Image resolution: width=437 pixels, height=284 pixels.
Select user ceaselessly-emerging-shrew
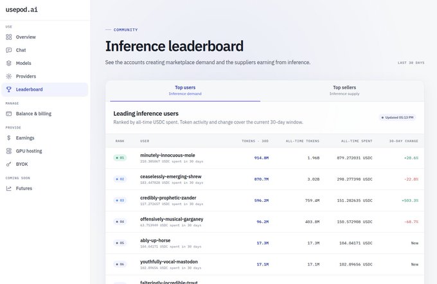pyautogui.click(x=170, y=177)
